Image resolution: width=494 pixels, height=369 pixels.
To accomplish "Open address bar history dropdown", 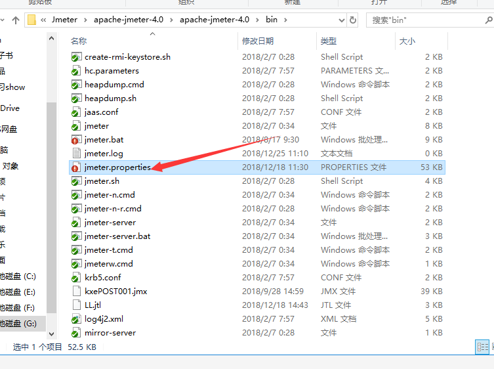I will [x=342, y=20].
